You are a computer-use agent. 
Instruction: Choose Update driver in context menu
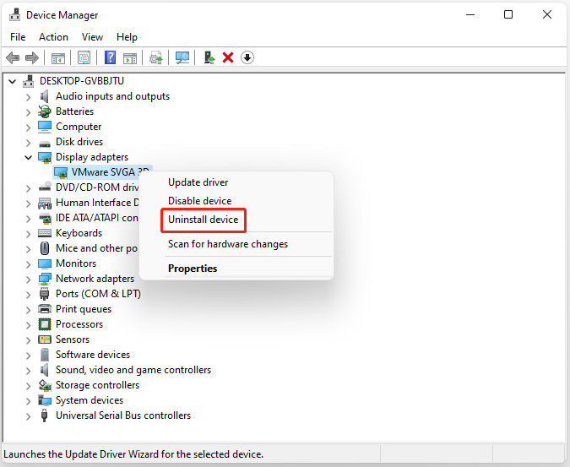198,182
